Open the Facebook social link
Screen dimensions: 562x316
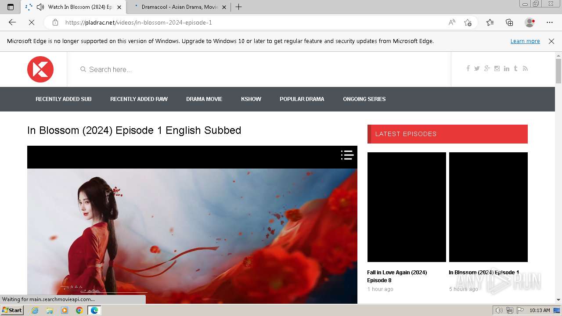tap(468, 68)
